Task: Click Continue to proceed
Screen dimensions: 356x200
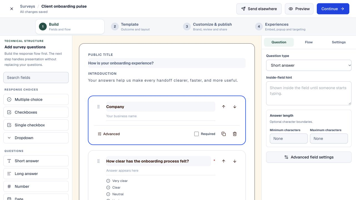Action: (x=333, y=9)
